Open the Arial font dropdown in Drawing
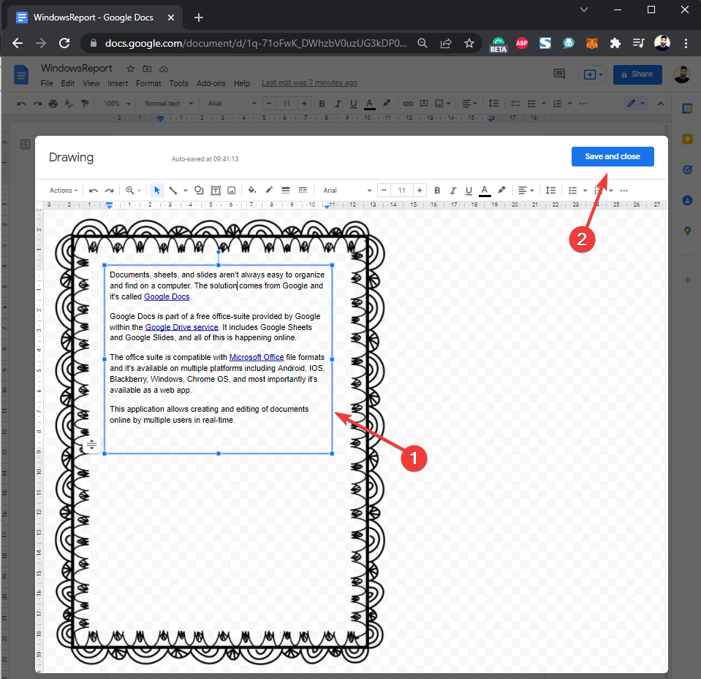This screenshot has height=679, width=701. coord(347,191)
